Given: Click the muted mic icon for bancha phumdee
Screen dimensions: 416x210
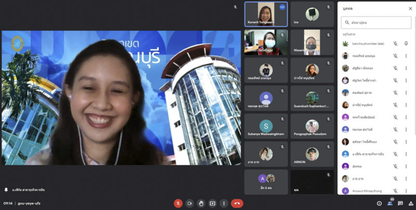Looking at the screenshot, I should pyautogui.click(x=395, y=44).
